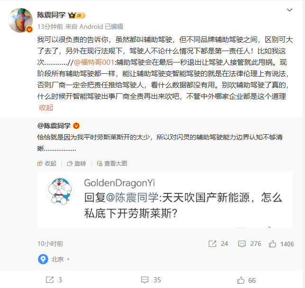Open 陈震同学 profile avatar

click(x=20, y=20)
